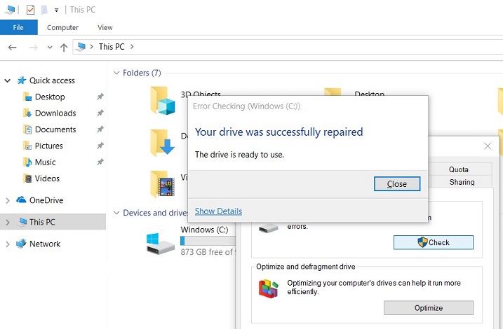Screen dimensions: 503x329
Task: Collapse the Devices and drives group
Action: pos(116,213)
